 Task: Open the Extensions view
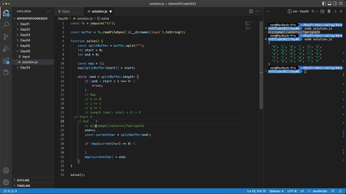coord(6,60)
